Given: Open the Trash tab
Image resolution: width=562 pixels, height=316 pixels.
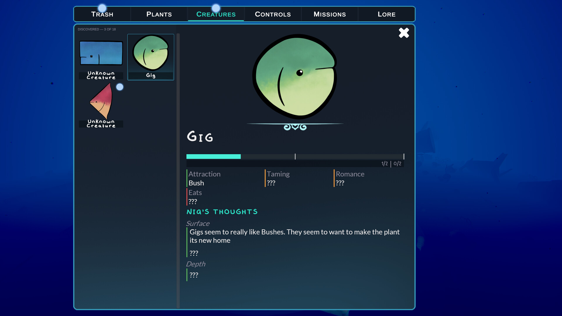Looking at the screenshot, I should tap(102, 14).
